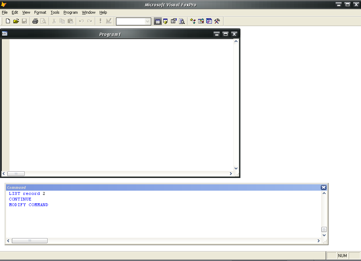Click the Command window scroll down arrow
This screenshot has width=361, height=261.
pos(324,235)
